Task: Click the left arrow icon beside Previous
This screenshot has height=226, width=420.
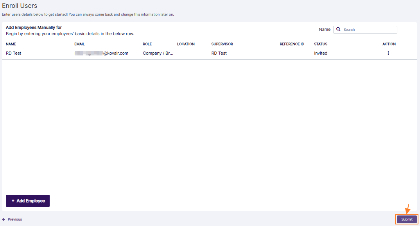Action: 4,219
